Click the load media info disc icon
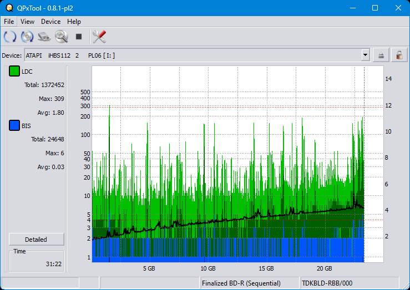Viewport: 410px width, 290px height. click(x=27, y=36)
